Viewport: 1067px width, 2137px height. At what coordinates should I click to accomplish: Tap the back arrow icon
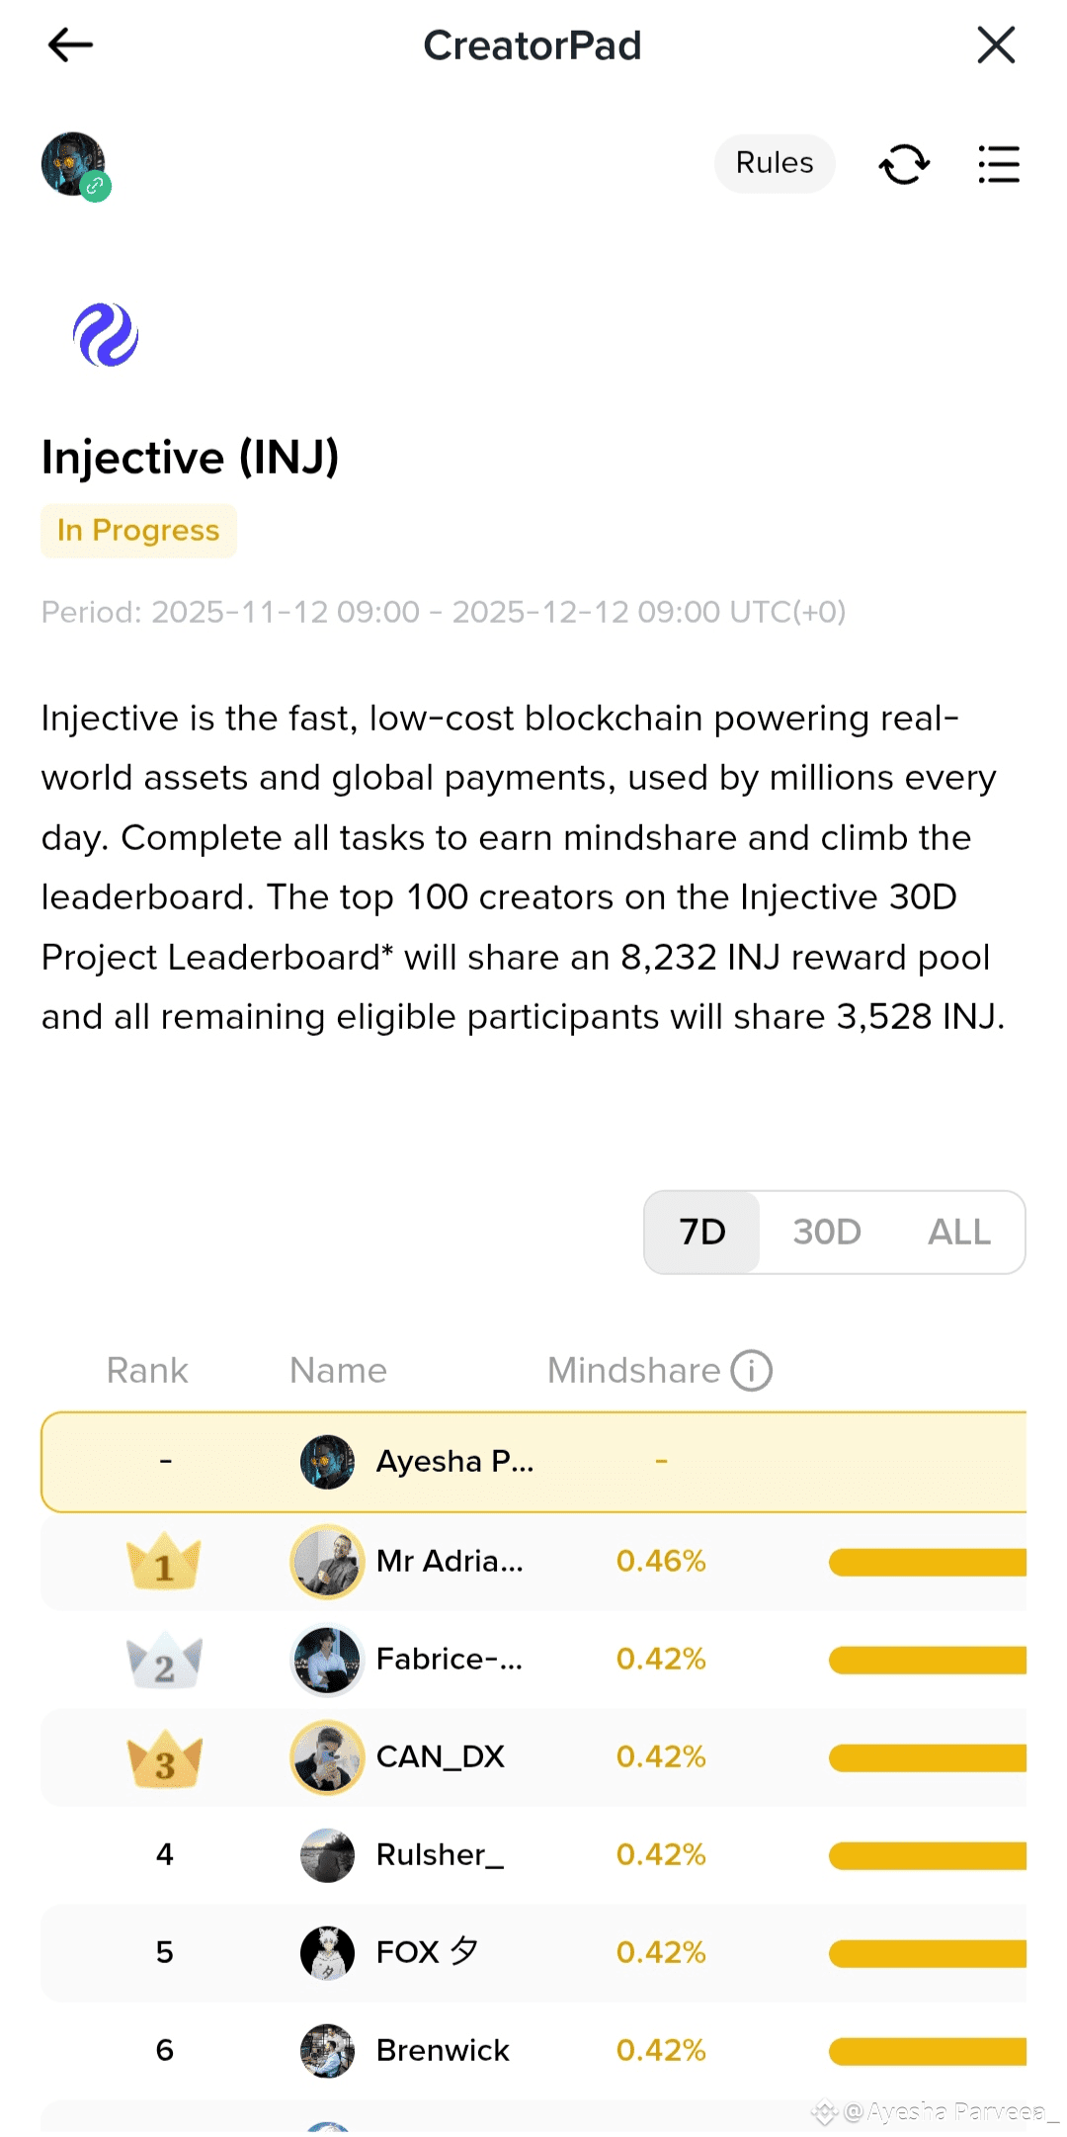pos(70,45)
